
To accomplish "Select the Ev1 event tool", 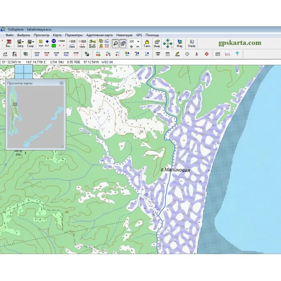I will pos(47,43).
